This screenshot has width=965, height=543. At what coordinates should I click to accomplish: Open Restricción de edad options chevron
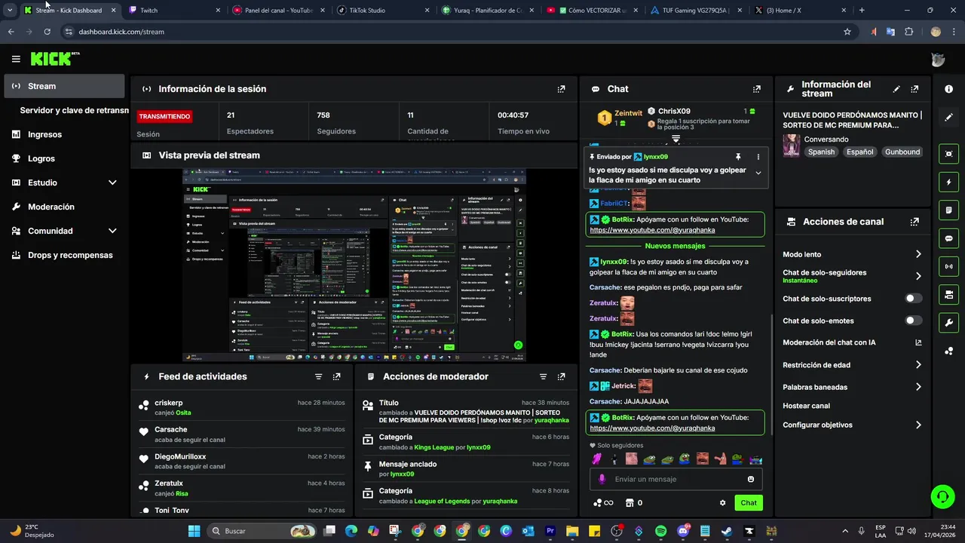pyautogui.click(x=918, y=365)
